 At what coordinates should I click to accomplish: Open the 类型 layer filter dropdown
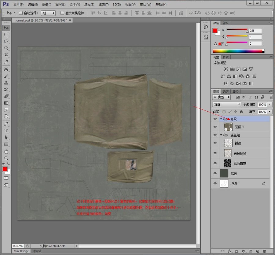(x=221, y=97)
